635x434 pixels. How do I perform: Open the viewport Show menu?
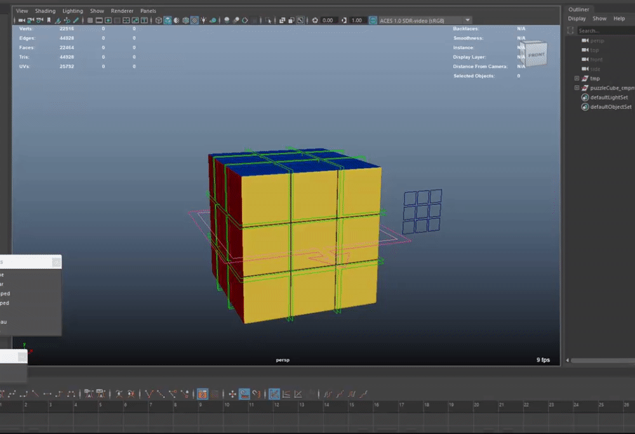pyautogui.click(x=97, y=11)
